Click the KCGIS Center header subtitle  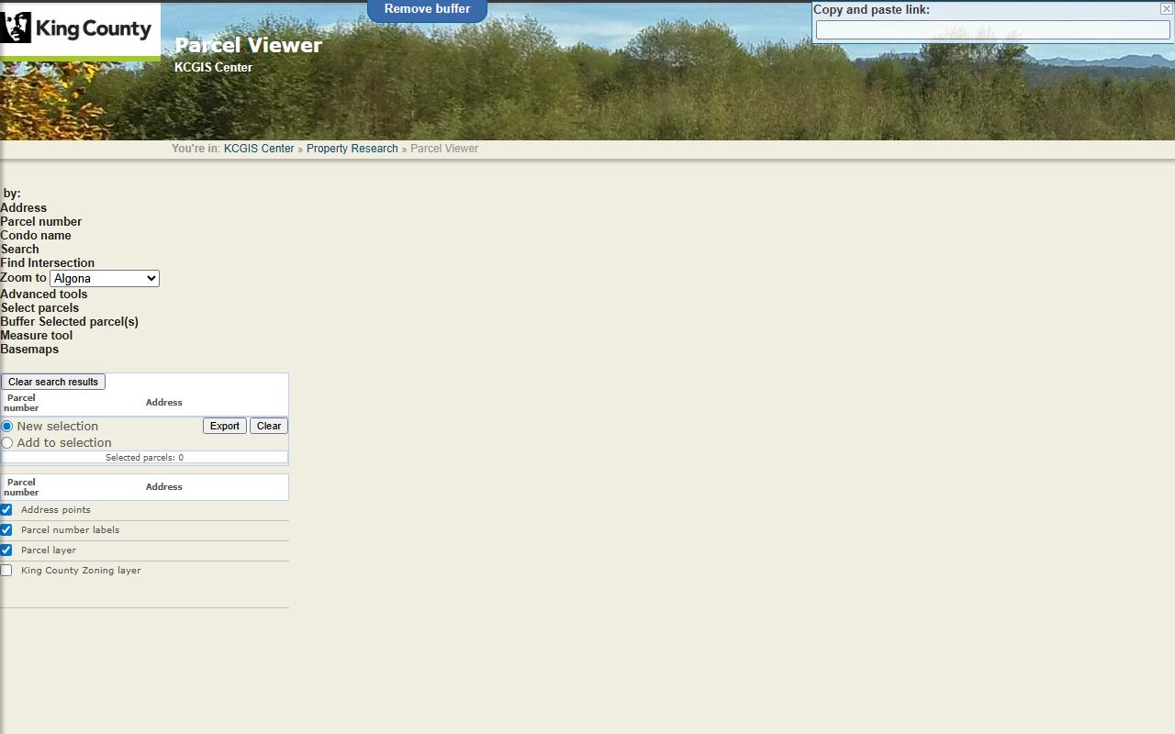pos(213,68)
